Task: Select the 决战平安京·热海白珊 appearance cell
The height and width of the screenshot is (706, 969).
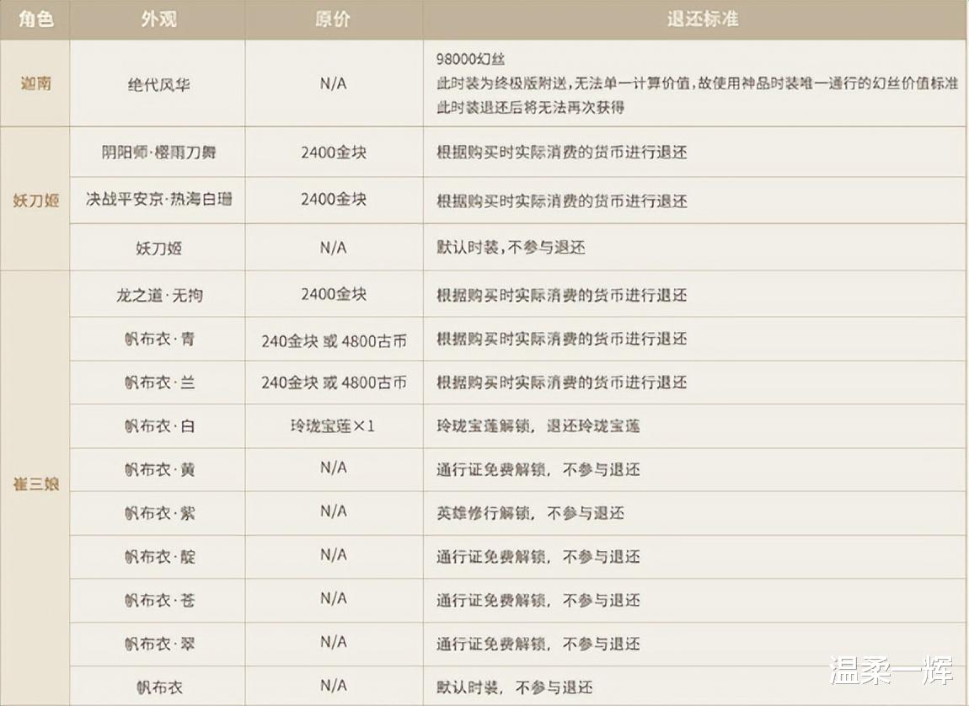Action: tap(158, 199)
